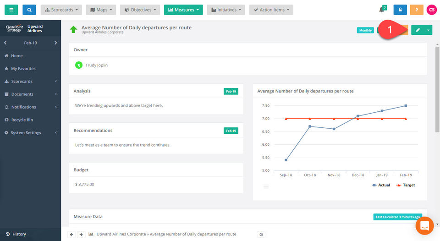440x241 pixels.
Task: Toggle the Actual series in chart legend
Action: click(381, 185)
